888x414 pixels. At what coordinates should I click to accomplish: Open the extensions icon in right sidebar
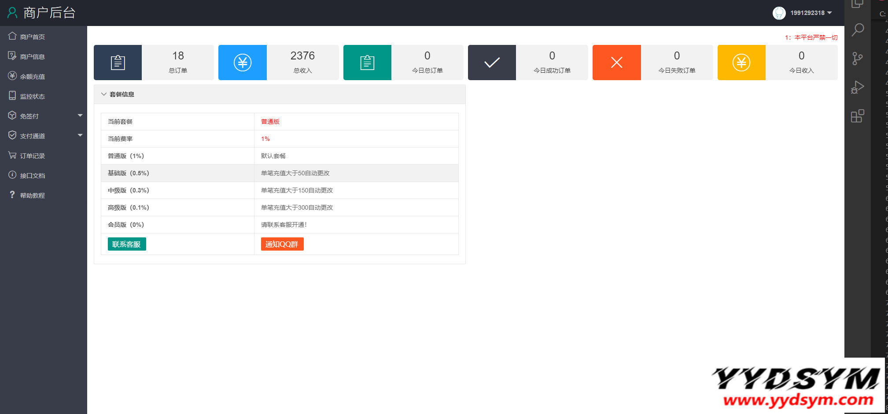(x=858, y=116)
